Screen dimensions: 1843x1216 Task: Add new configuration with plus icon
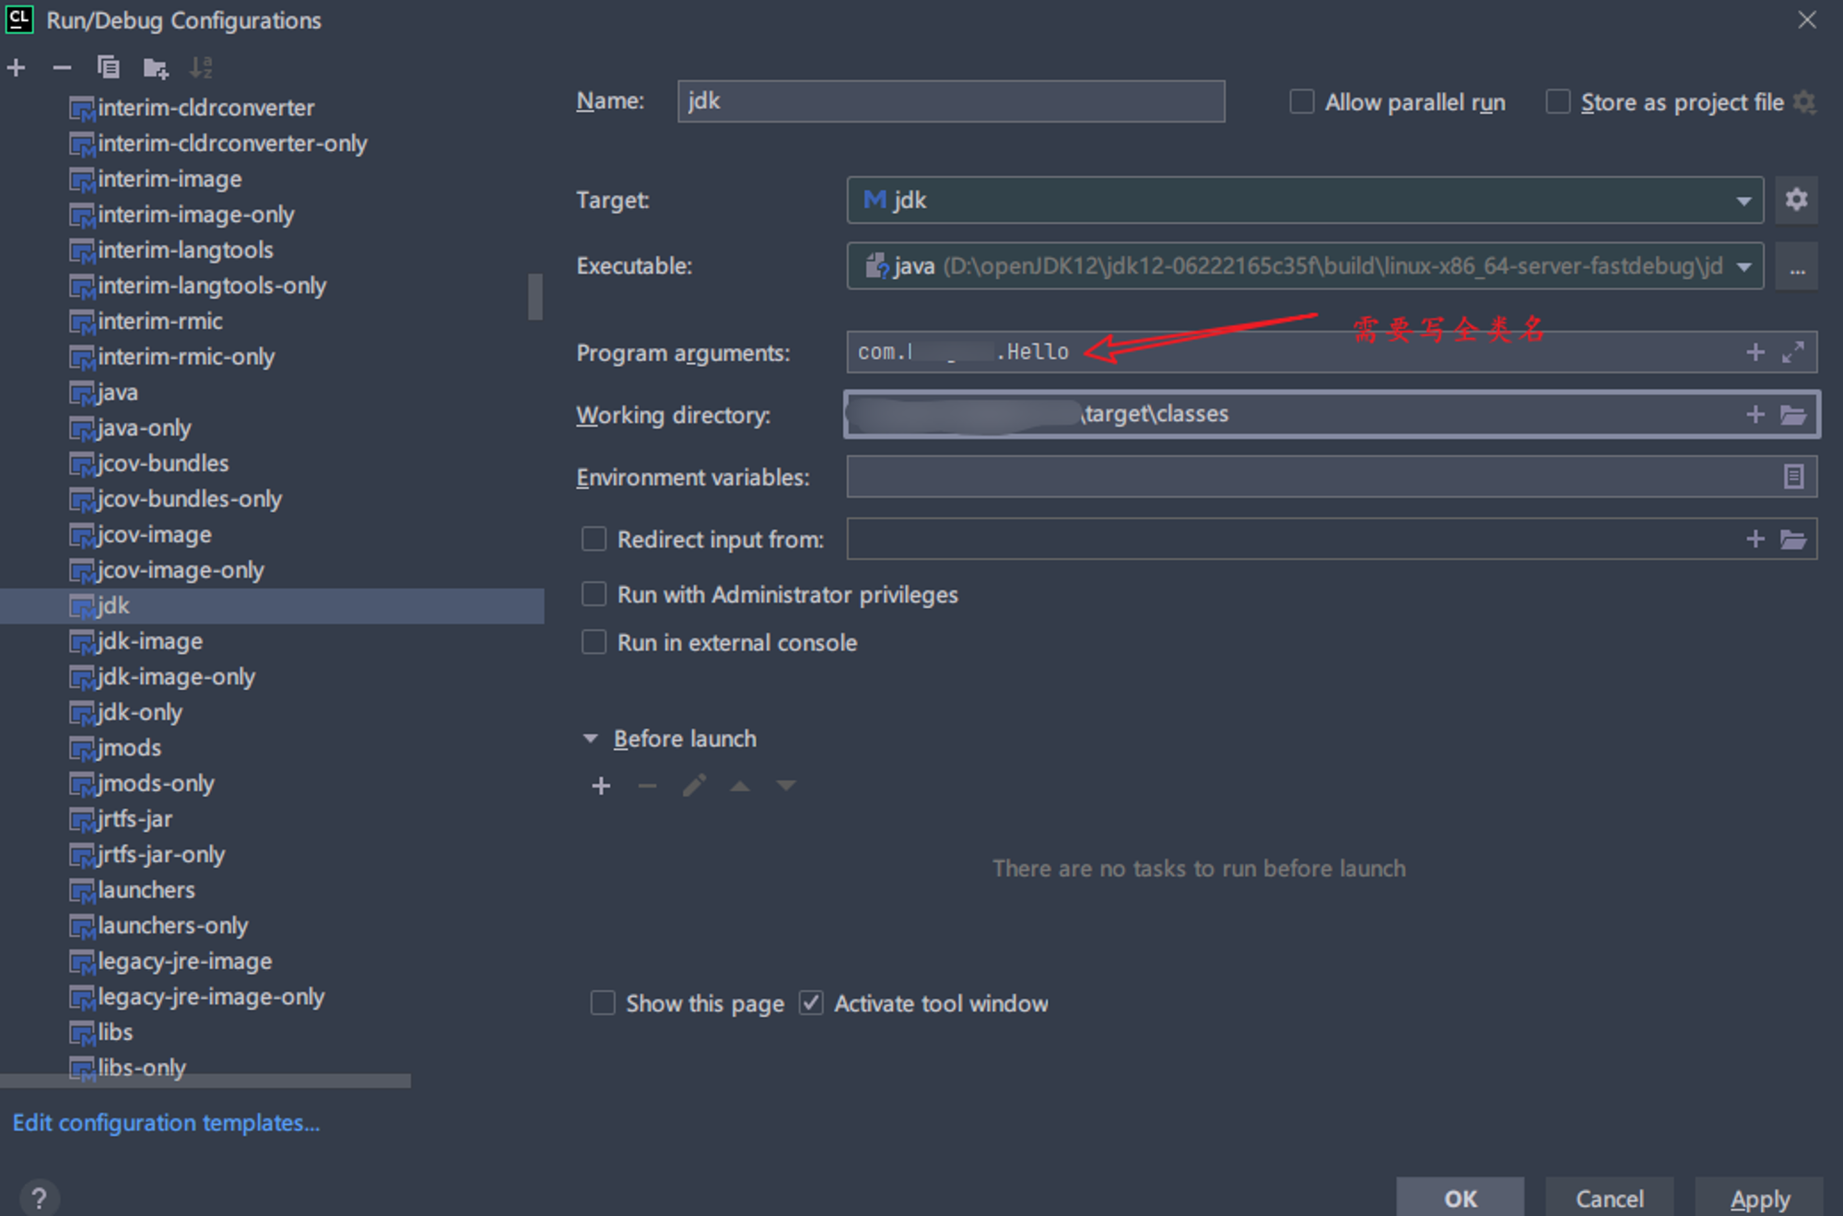[16, 67]
